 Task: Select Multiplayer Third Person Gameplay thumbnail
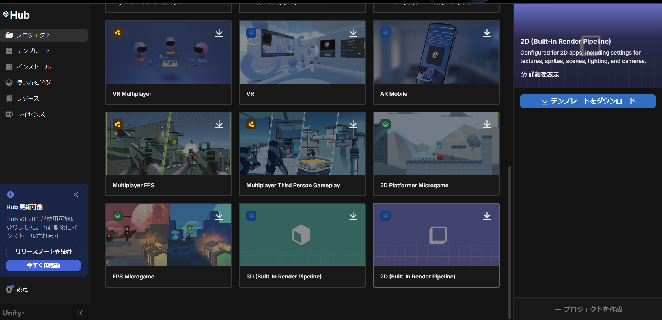[302, 144]
